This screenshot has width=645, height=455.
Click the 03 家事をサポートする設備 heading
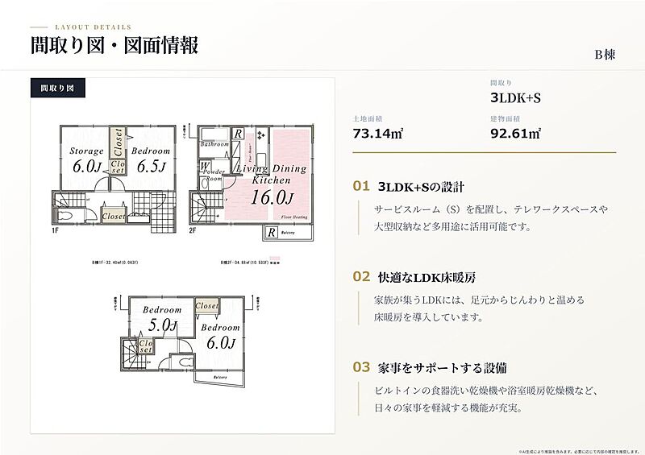[x=430, y=367]
